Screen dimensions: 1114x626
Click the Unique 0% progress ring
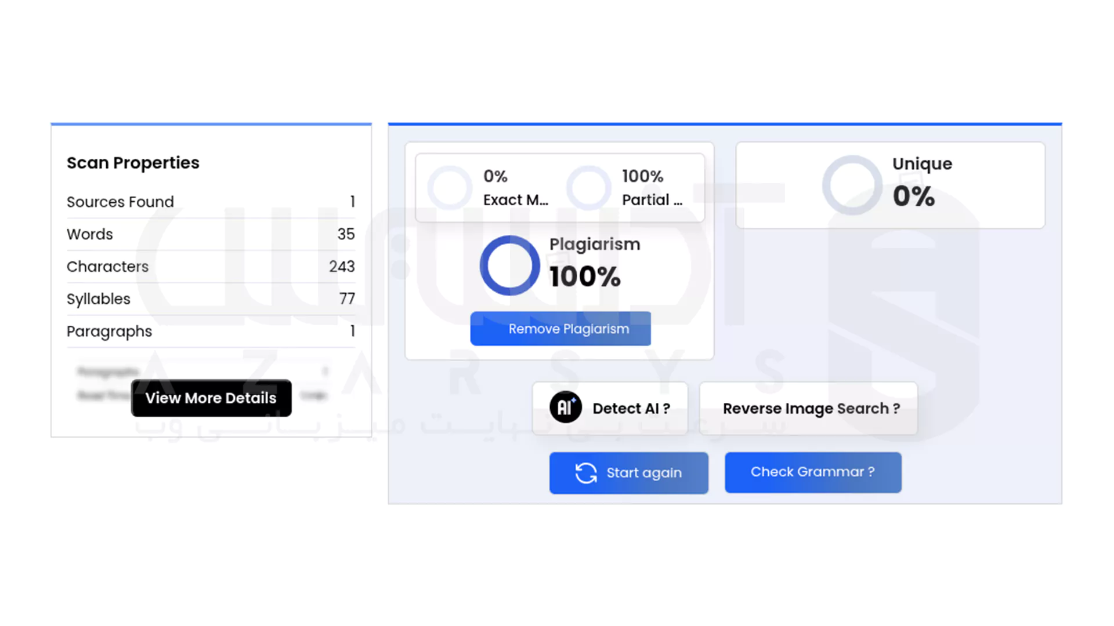point(852,185)
